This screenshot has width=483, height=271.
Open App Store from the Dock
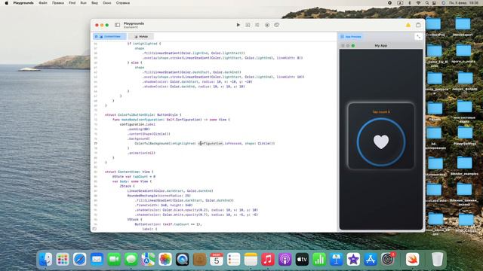[x=371, y=259]
